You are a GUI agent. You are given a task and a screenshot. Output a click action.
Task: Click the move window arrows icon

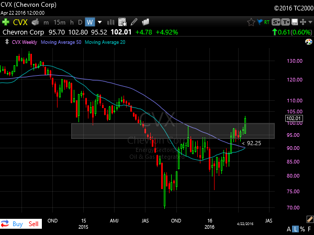pyautogui.click(x=303, y=22)
